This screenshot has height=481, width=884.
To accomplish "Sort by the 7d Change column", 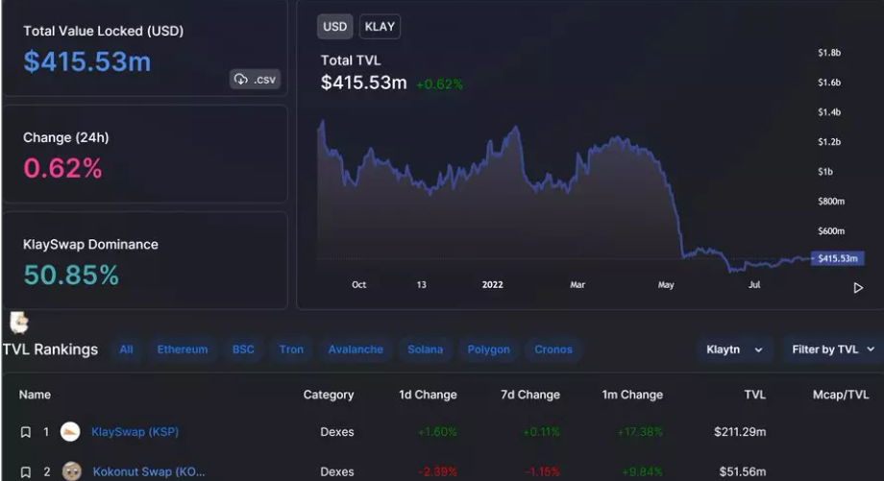I will [530, 395].
